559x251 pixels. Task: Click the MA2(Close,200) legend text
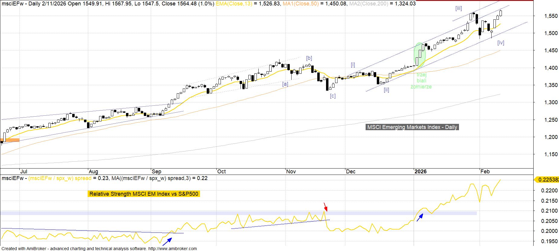(x=369, y=4)
